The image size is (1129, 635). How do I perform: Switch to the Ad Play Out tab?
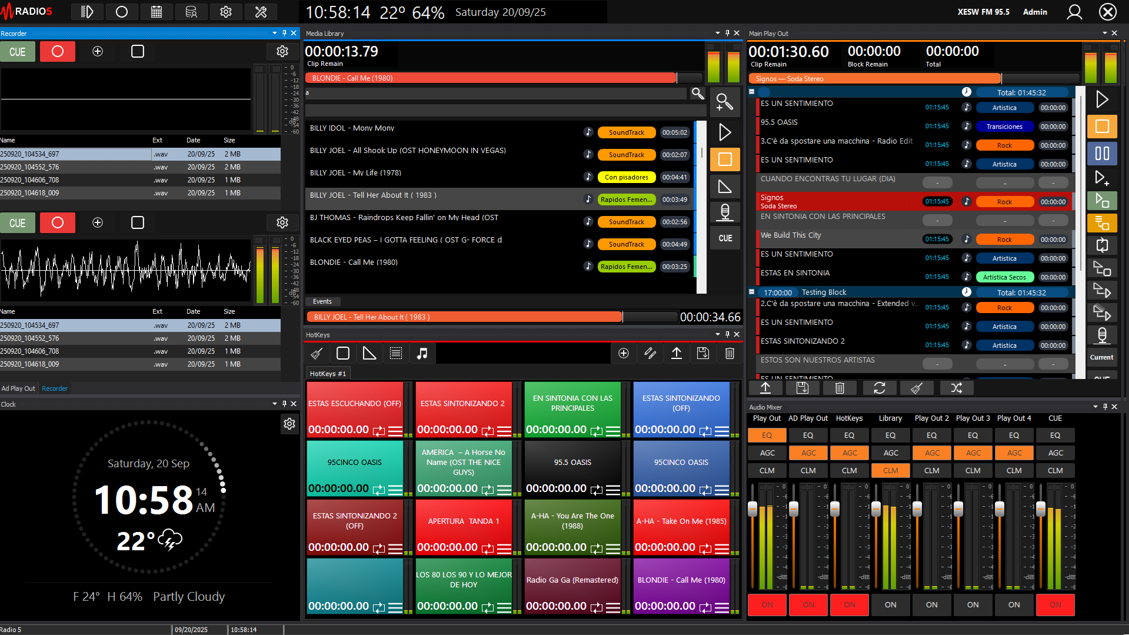(x=18, y=388)
